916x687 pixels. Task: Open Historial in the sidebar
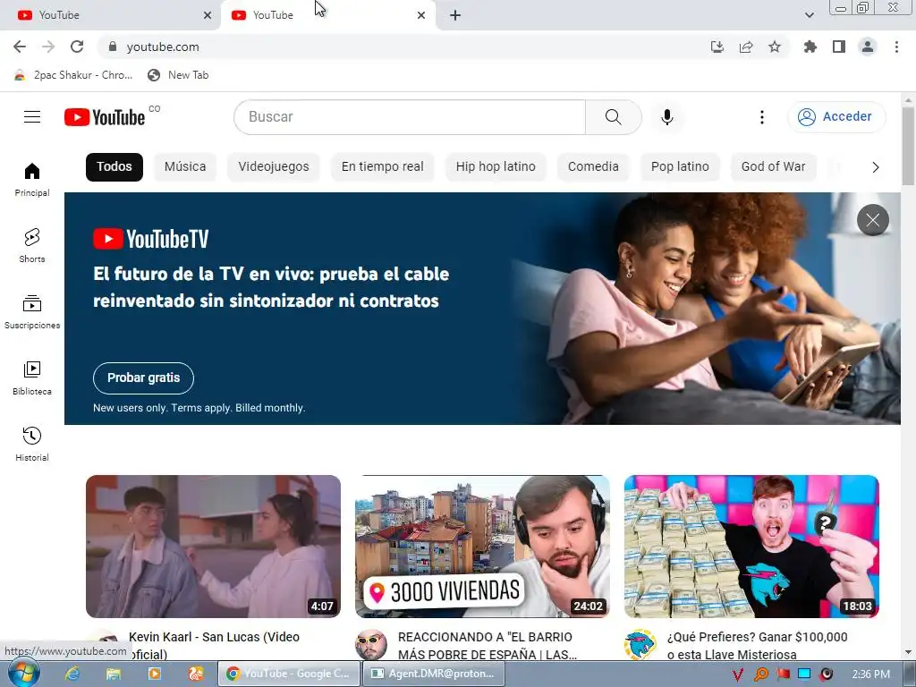coord(32,444)
